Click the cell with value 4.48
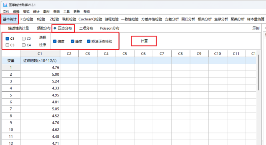 point(40,137)
